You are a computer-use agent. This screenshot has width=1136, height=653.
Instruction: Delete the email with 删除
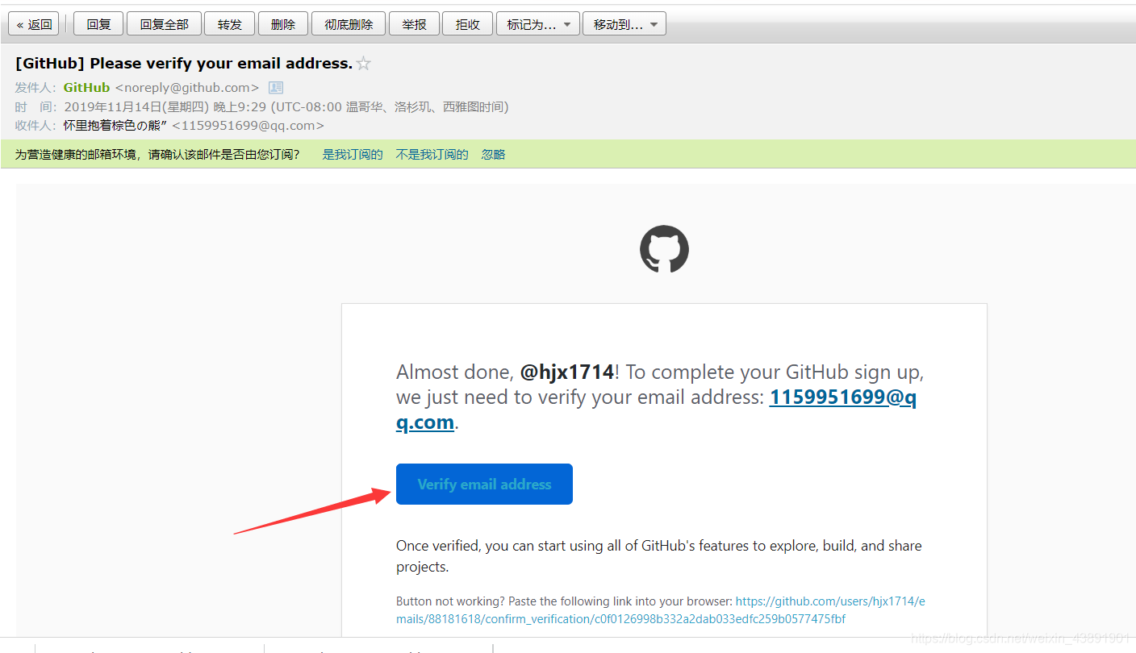(283, 24)
